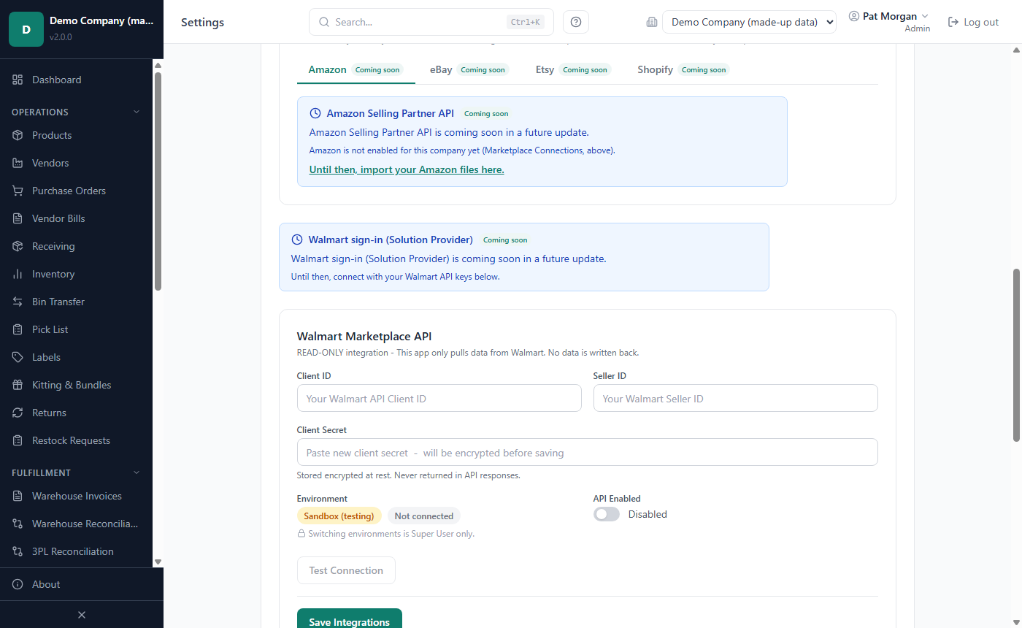Image resolution: width=1022 pixels, height=628 pixels.
Task: Click the Warehouse Invoices document icon
Action: [x=18, y=496]
